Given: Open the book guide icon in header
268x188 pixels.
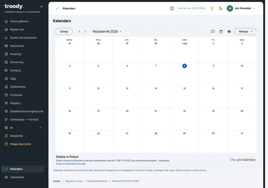Looking at the screenshot, I should (x=172, y=8).
